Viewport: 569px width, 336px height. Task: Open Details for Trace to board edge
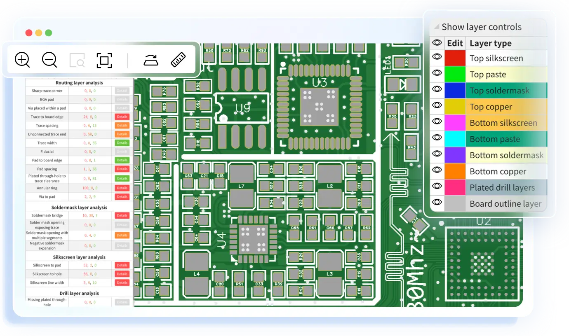[x=122, y=117]
